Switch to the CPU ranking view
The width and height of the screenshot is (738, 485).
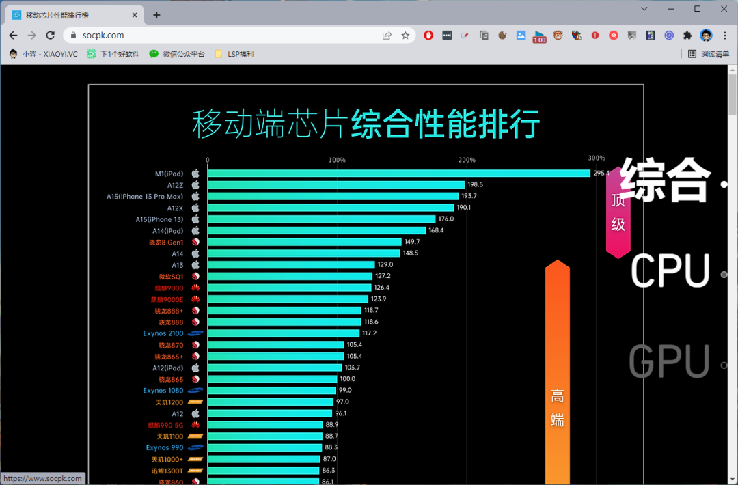[x=670, y=271]
